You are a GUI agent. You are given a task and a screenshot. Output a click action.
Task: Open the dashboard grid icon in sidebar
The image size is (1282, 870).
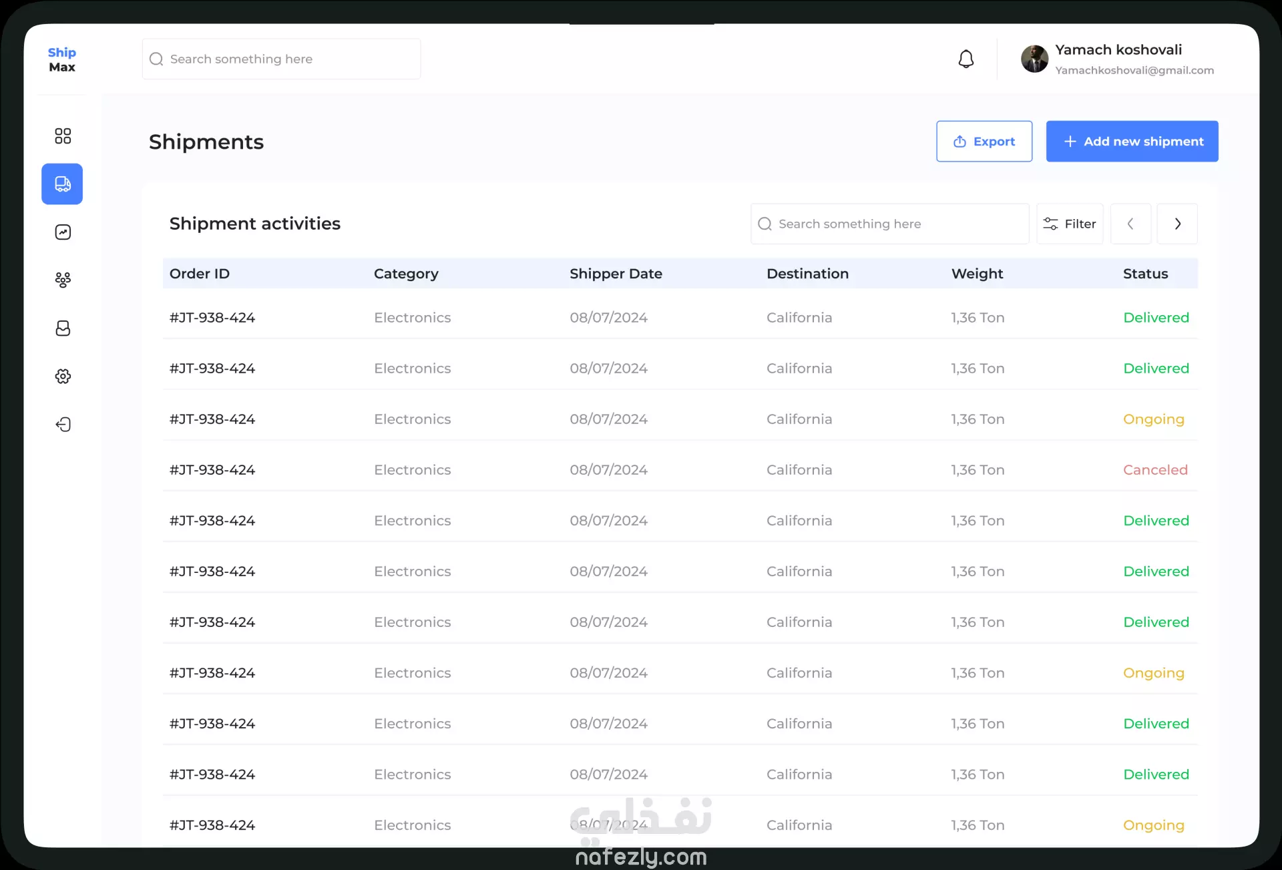[x=63, y=136]
